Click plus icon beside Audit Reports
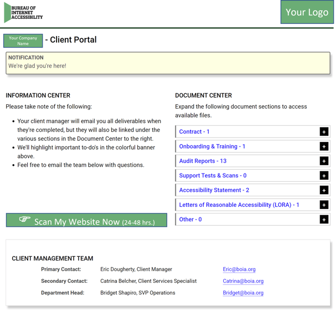 (x=323, y=161)
